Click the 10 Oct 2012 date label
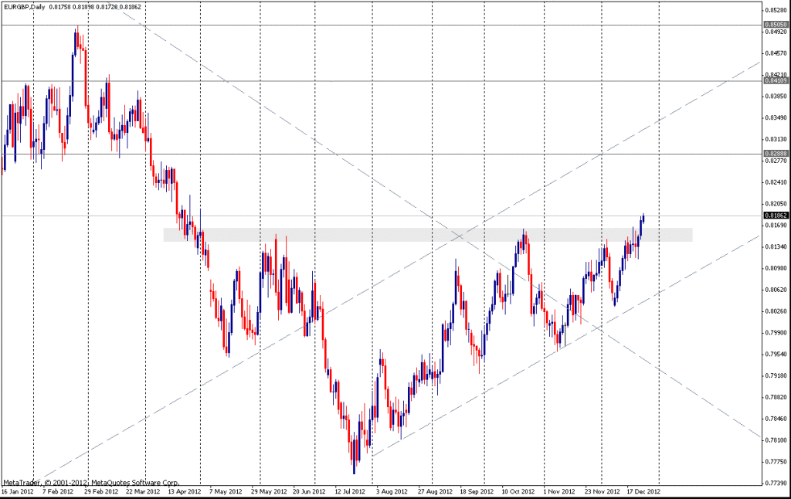 [516, 491]
